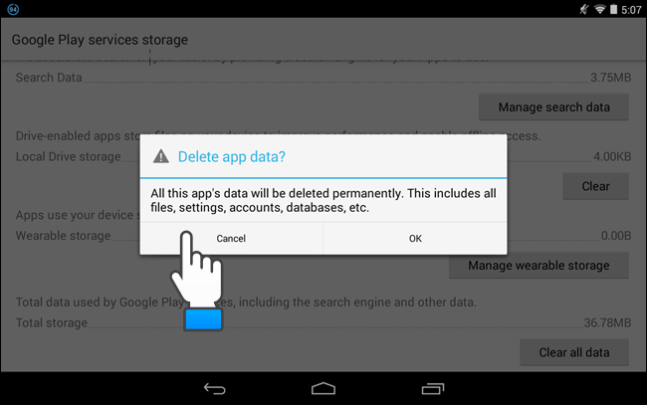Open the Recent apps navigation icon
Image resolution: width=647 pixels, height=405 pixels.
click(432, 386)
